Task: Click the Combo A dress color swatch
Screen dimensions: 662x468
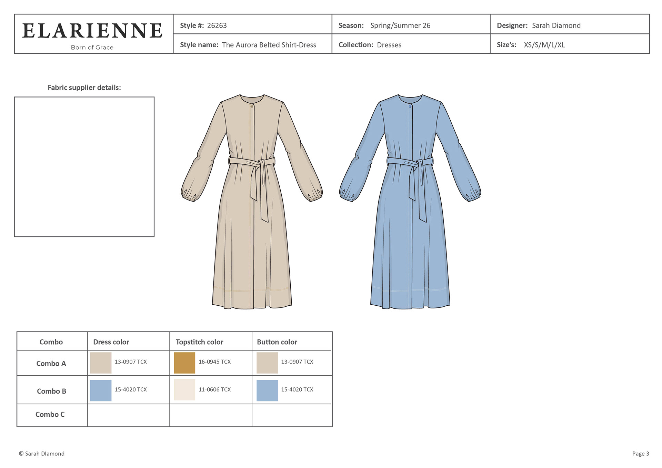Action: pos(101,363)
